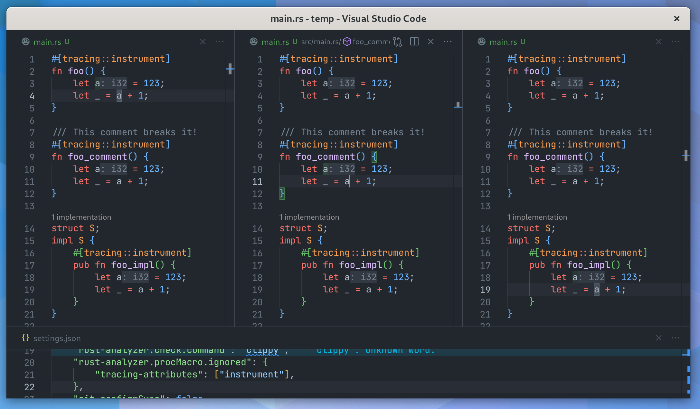Open the more actions menu of the settings.json panel

[675, 338]
